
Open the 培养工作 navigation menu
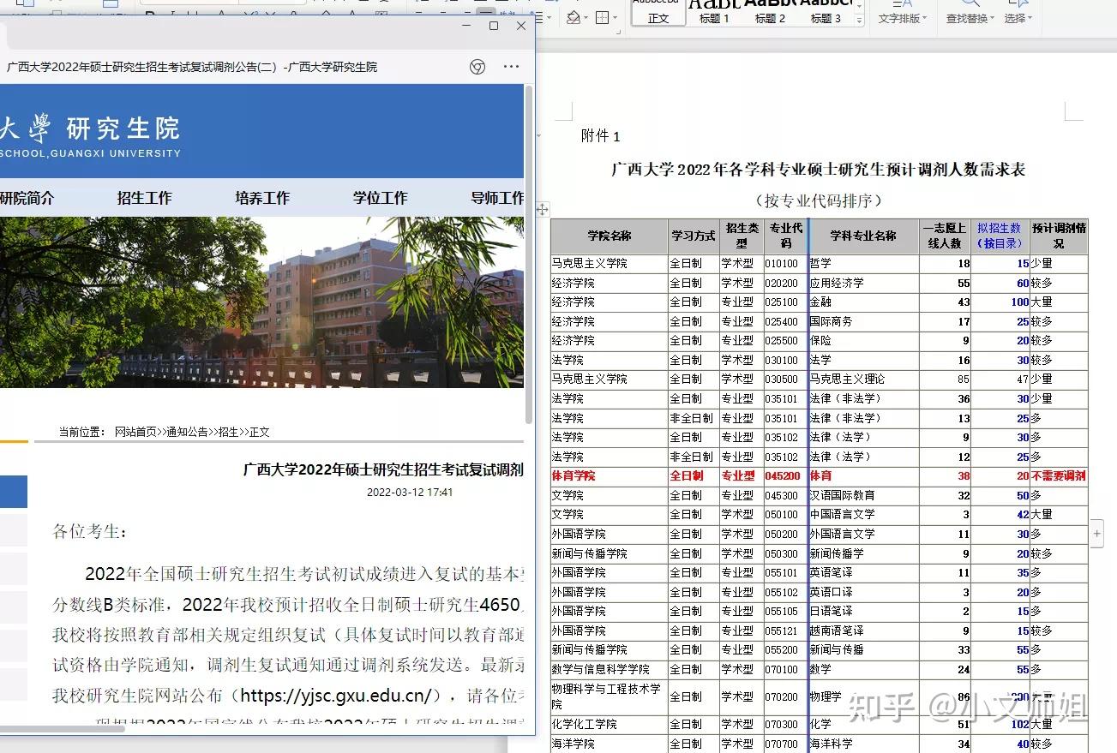point(262,198)
